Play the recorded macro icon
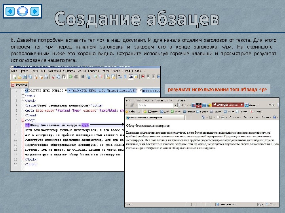The height and width of the screenshot is (213, 285). [x=154, y=77]
